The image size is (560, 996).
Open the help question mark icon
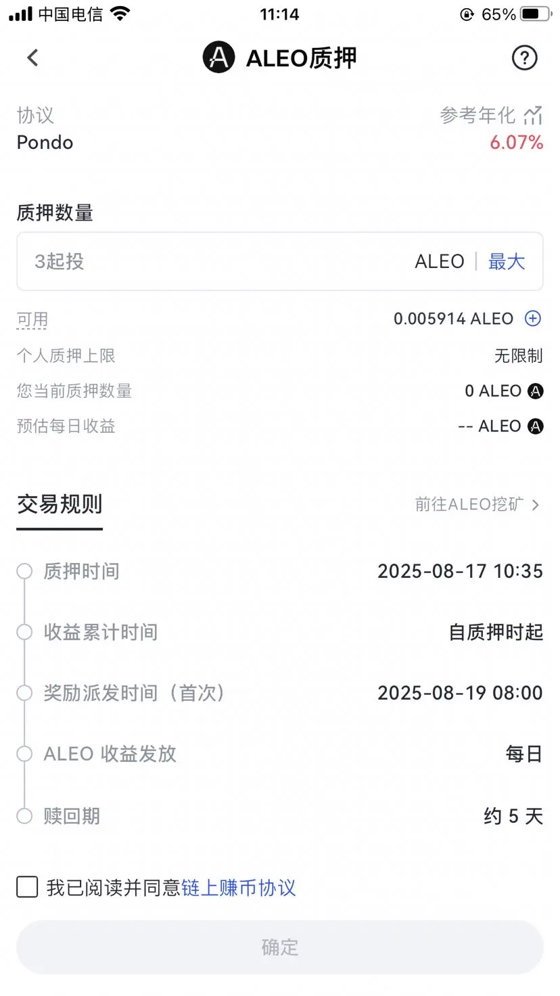(524, 58)
